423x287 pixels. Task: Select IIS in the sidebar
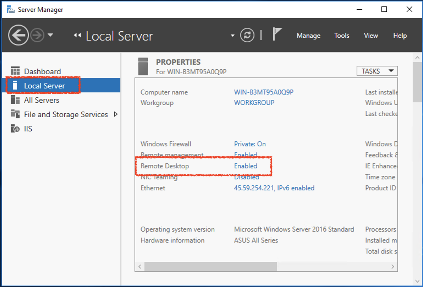61,129
